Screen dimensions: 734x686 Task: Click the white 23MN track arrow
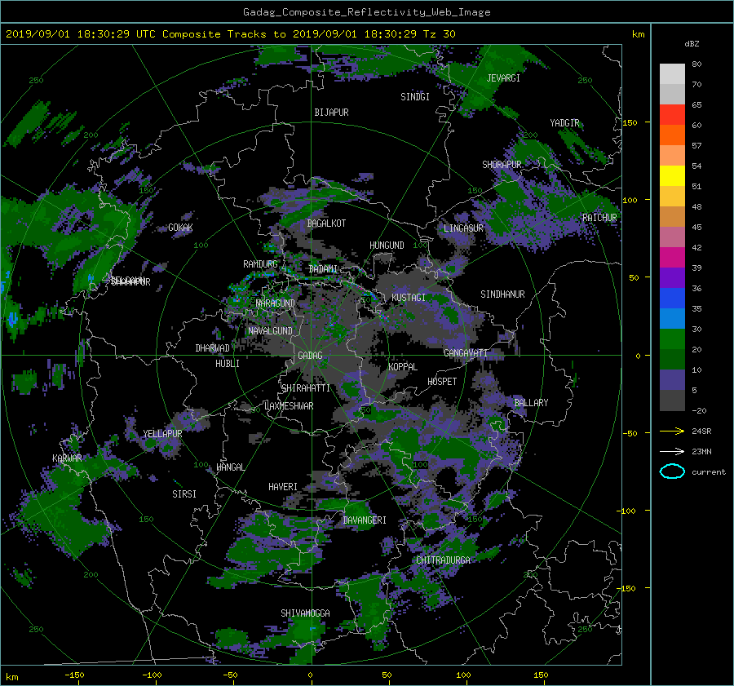point(672,451)
